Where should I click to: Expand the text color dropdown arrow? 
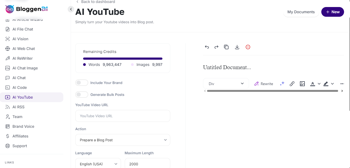(x=319, y=84)
